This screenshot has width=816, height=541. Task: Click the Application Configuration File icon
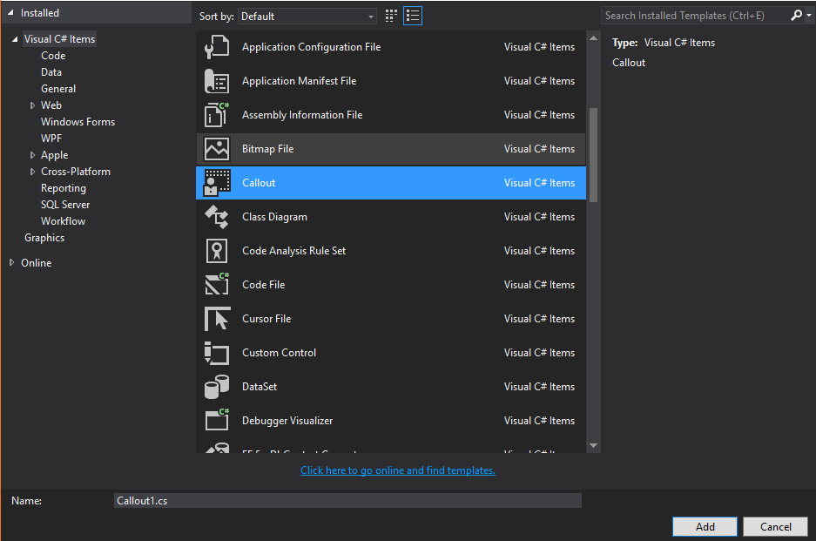[217, 47]
